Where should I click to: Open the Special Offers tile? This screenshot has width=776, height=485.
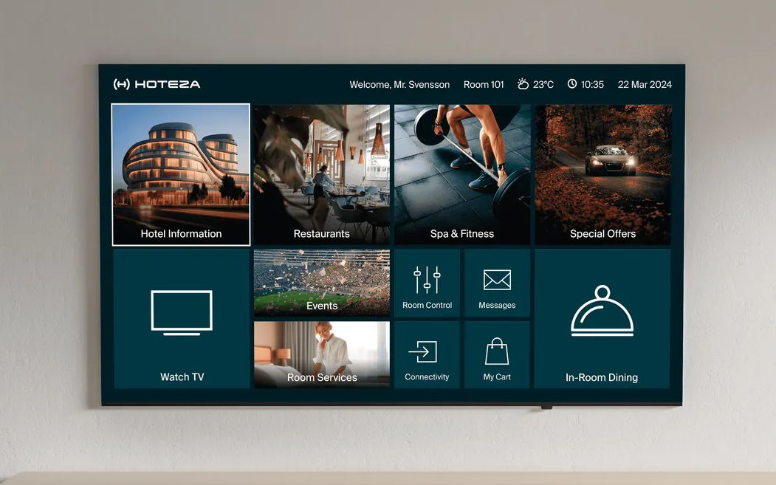[x=602, y=175]
